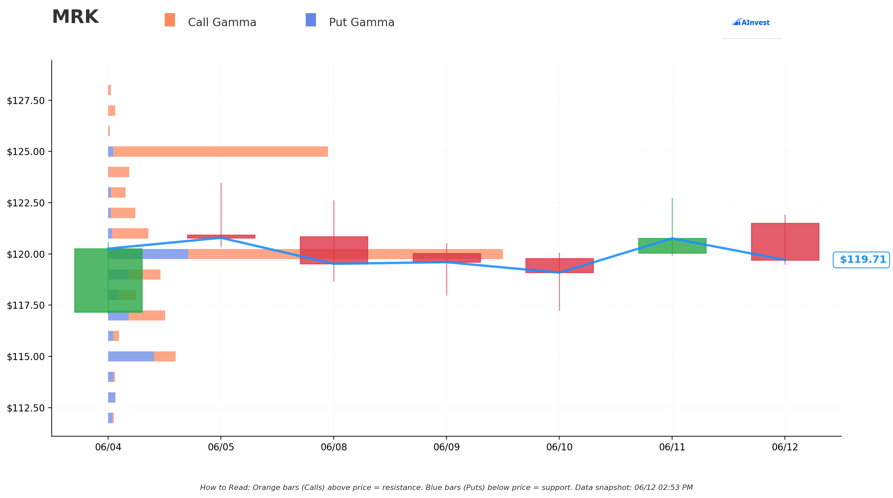Select the $120.00 y-axis label
Viewport: 893px width, 498px height.
[26, 254]
